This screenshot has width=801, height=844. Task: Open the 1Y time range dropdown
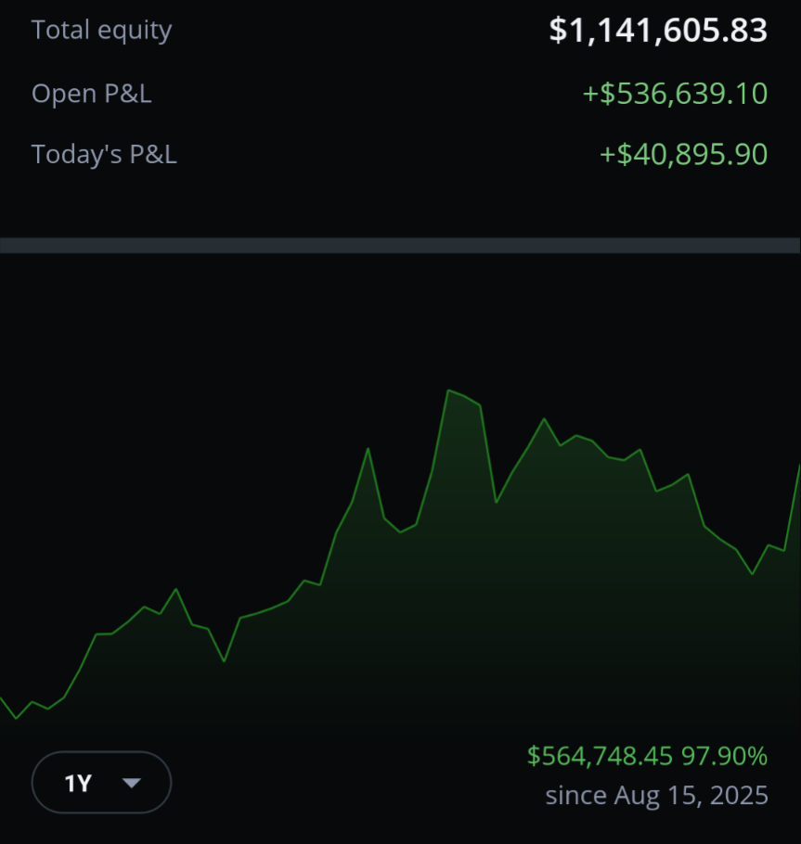[x=102, y=782]
